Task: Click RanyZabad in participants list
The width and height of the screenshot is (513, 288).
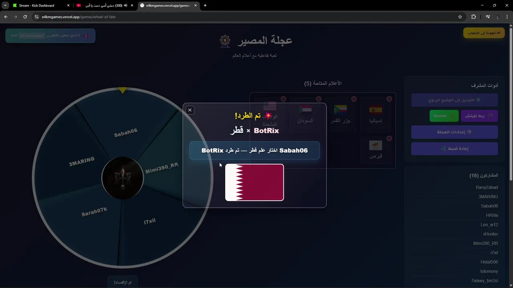Action: coord(487,187)
